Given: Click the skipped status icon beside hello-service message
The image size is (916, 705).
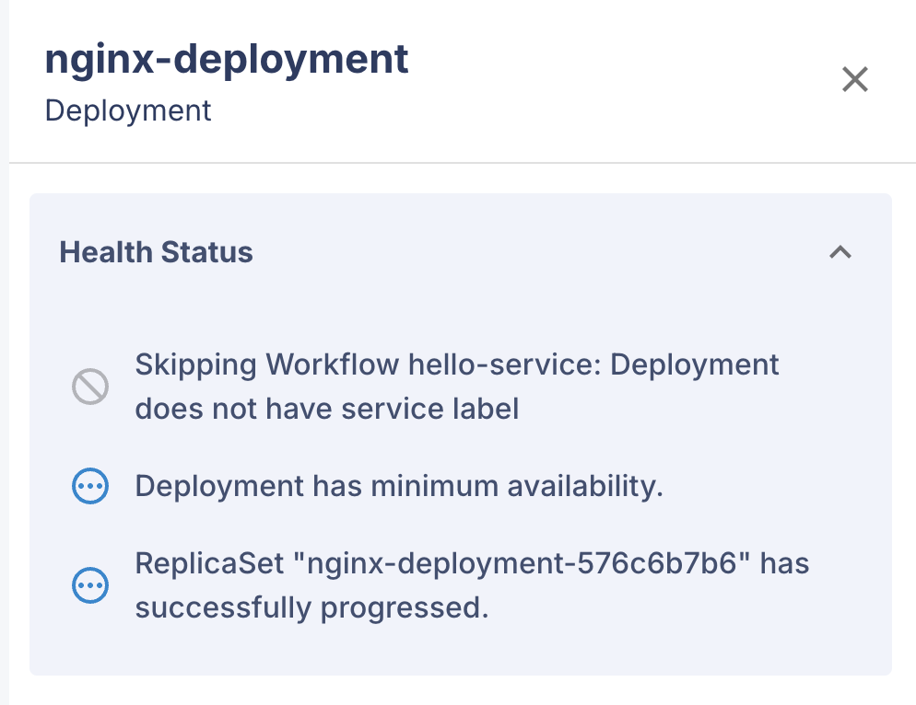Looking at the screenshot, I should point(89,387).
